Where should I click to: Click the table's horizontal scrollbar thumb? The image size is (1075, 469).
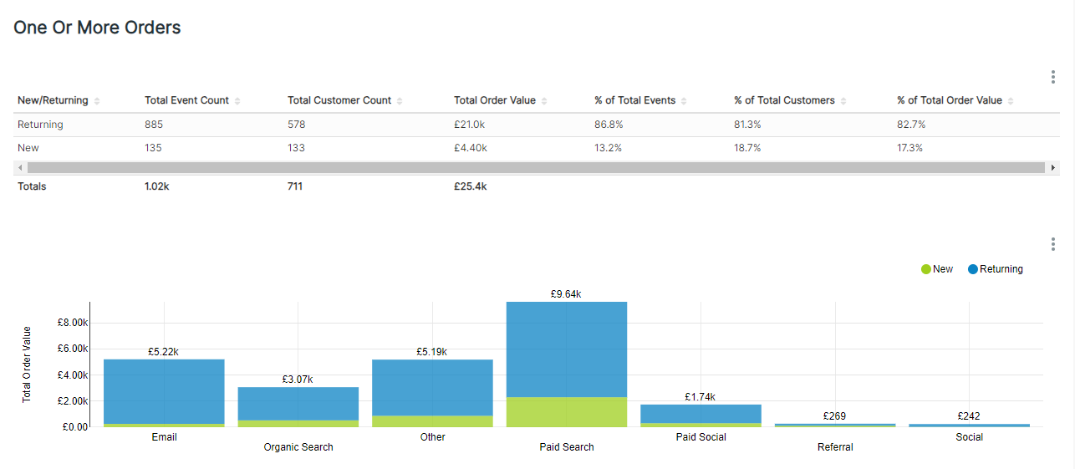537,168
